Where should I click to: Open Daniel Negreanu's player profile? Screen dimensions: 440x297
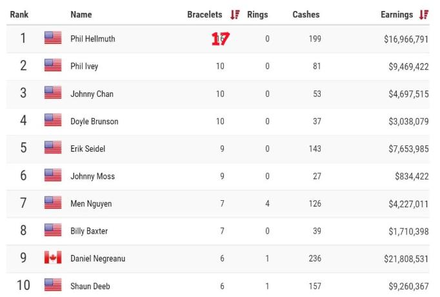pos(98,258)
